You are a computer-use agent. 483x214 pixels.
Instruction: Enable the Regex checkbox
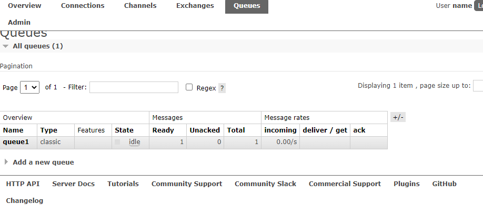[x=189, y=87]
